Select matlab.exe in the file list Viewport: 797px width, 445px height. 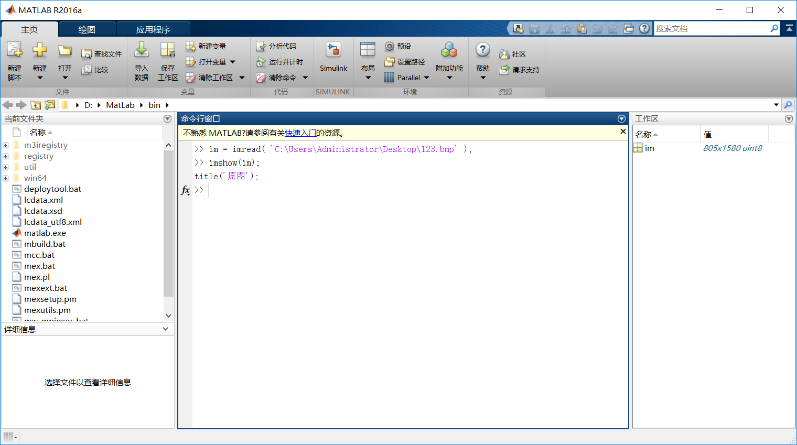[x=45, y=233]
